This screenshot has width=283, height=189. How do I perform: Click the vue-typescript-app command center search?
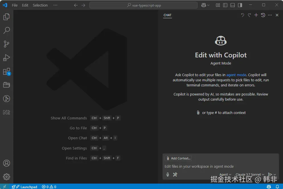(x=143, y=5)
